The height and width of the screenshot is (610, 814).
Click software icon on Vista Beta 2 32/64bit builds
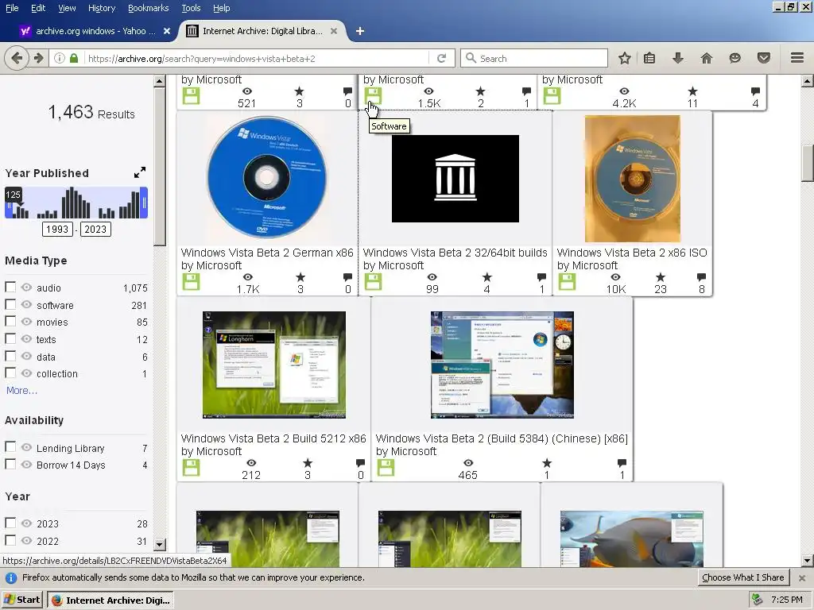(374, 282)
